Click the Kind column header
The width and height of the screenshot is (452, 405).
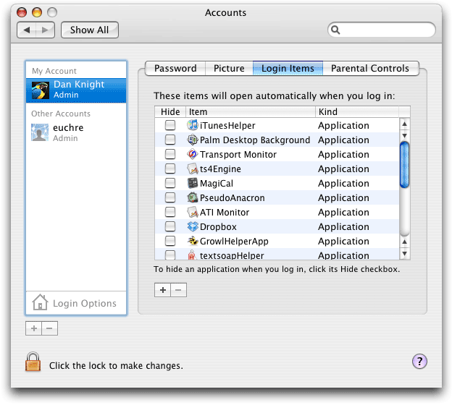(x=357, y=111)
